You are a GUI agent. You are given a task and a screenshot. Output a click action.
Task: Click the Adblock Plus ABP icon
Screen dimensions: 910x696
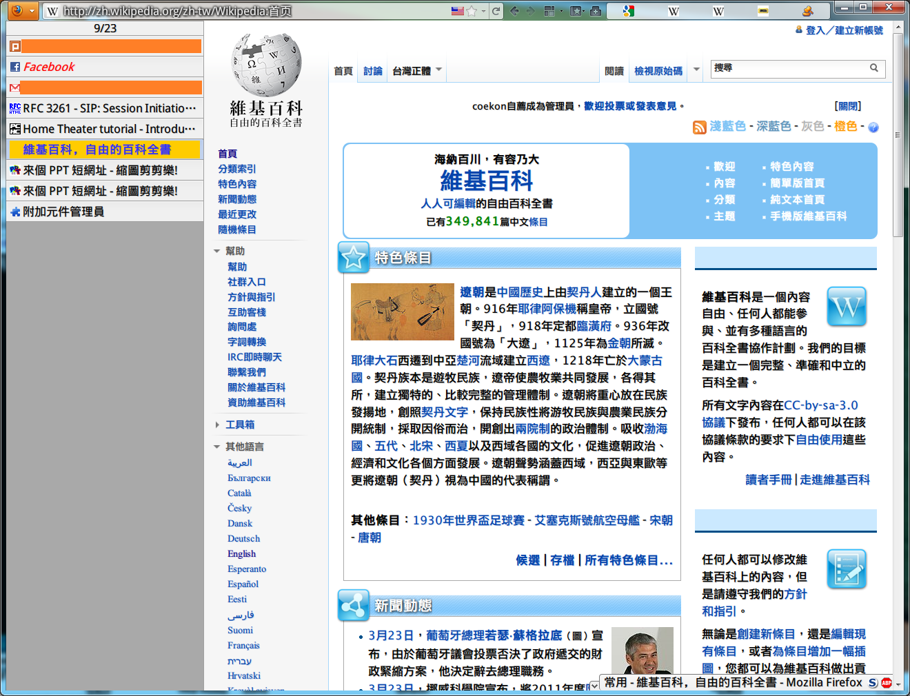pyautogui.click(x=887, y=683)
